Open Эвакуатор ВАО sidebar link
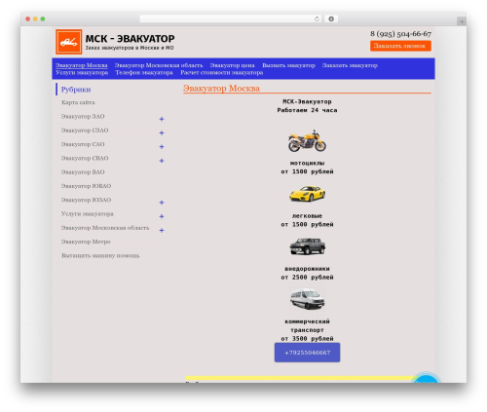Viewport: 487px width, 412px height. click(x=83, y=172)
